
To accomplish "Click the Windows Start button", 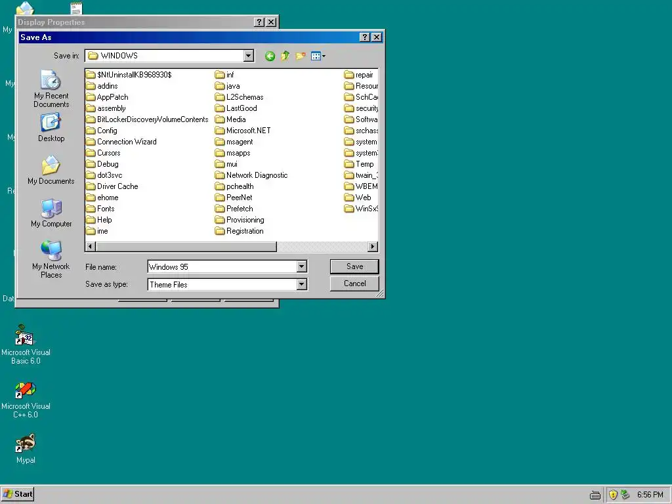I will point(18,493).
